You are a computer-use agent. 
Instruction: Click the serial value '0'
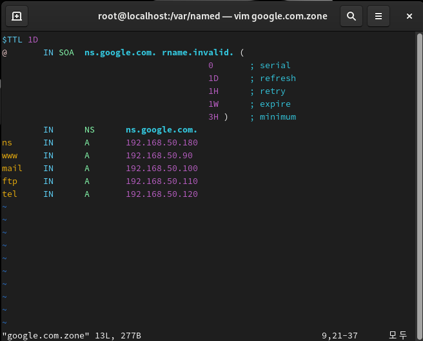(x=211, y=66)
